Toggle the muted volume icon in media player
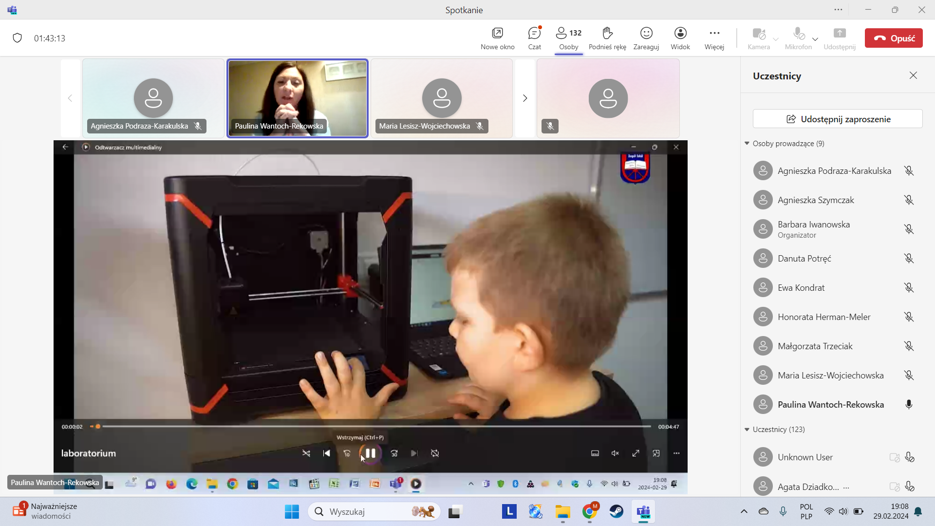Screen dimensions: 935x526 pyautogui.click(x=615, y=453)
